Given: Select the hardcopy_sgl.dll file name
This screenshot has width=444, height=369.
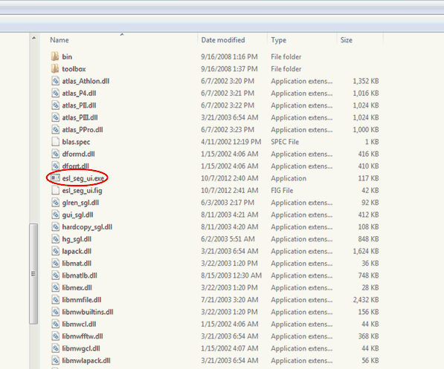Looking at the screenshot, I should coord(87,227).
